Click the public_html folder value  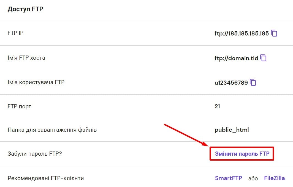tap(232, 130)
